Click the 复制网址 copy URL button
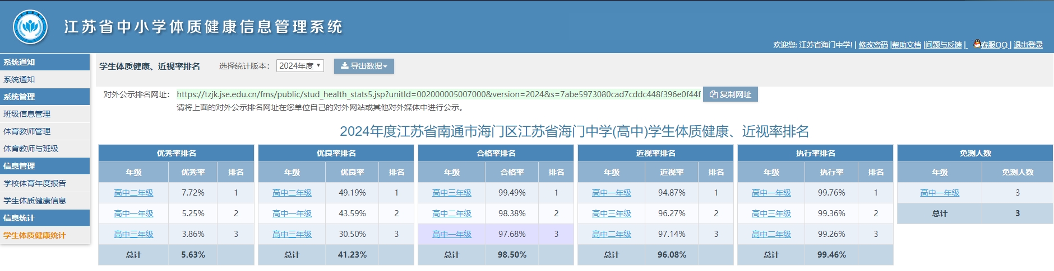The width and height of the screenshot is (1054, 271). point(731,94)
